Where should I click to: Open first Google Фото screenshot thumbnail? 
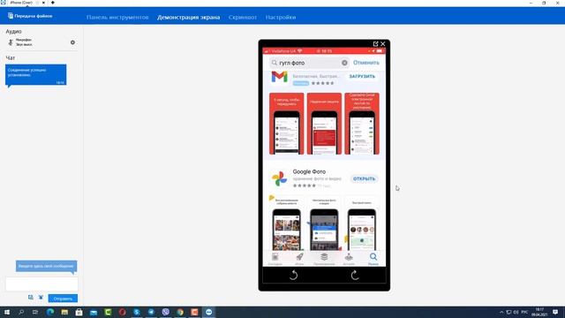[286, 223]
